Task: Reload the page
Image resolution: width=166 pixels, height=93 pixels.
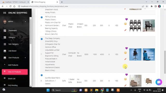Action: [10, 6]
